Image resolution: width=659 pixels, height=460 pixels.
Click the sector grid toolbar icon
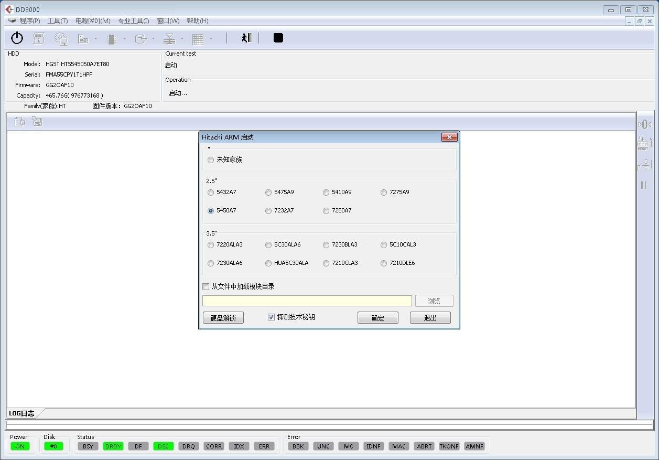click(x=198, y=39)
